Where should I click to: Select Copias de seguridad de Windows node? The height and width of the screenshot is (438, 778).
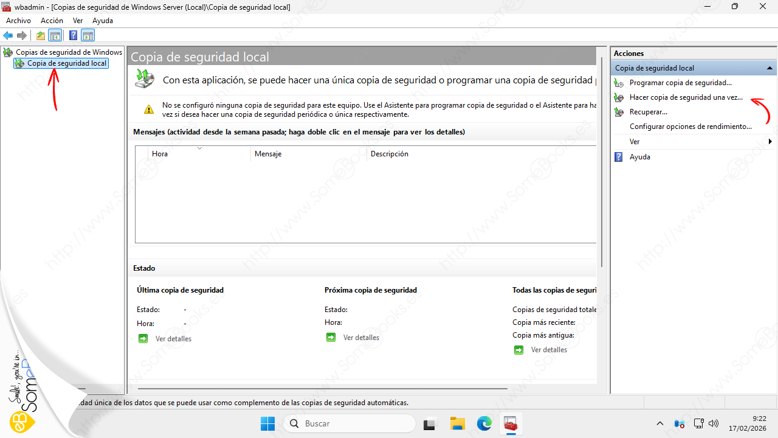pyautogui.click(x=69, y=52)
